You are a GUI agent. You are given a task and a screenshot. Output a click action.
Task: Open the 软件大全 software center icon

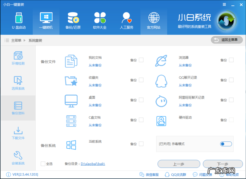pyautogui.click(x=100, y=20)
